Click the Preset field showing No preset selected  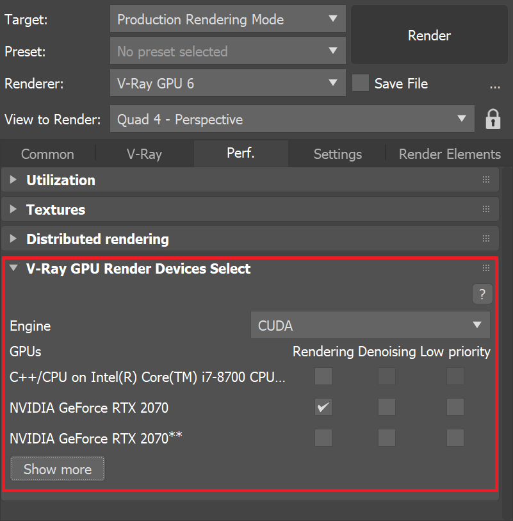227,51
